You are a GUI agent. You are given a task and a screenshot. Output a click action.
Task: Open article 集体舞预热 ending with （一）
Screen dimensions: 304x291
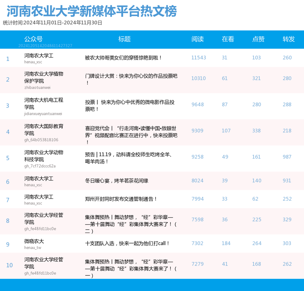pos(131,268)
